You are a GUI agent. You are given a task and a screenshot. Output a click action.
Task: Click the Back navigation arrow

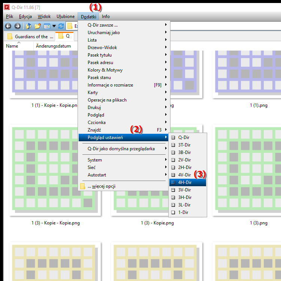[x=8, y=26]
